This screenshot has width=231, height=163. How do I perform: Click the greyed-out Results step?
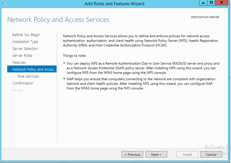point(18,90)
